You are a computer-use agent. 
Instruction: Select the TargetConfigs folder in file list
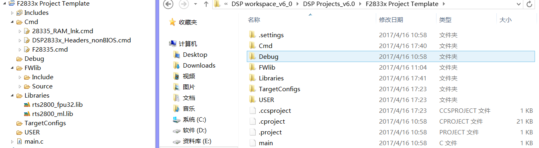tap(391, 89)
